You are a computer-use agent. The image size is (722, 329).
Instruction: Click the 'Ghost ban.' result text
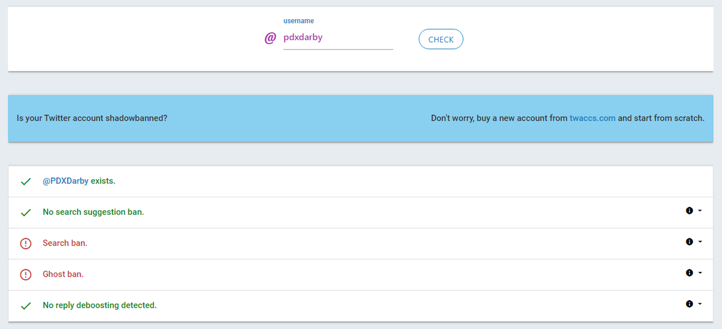coord(63,274)
